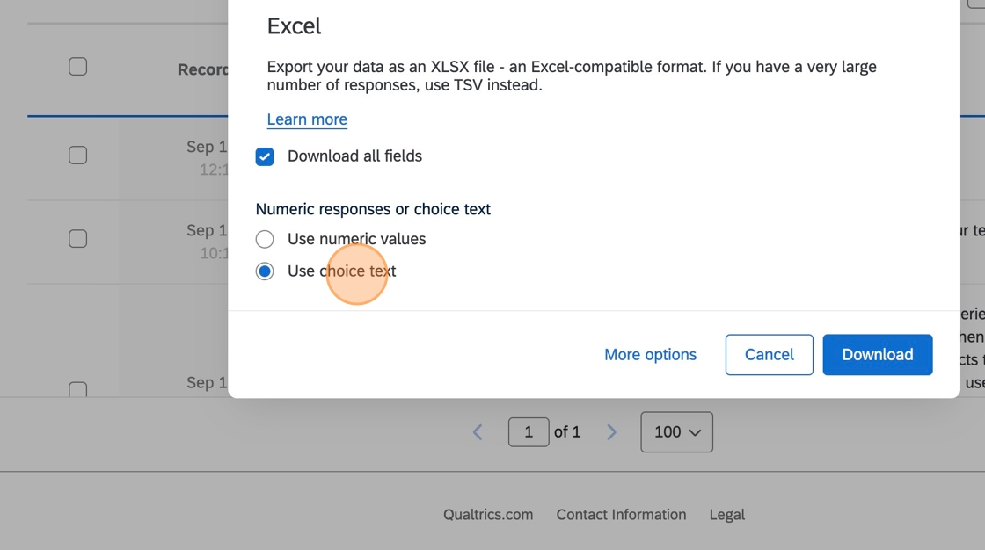Screen dimensions: 985x550
Task: Open Contact Information footer link
Action: (x=621, y=515)
